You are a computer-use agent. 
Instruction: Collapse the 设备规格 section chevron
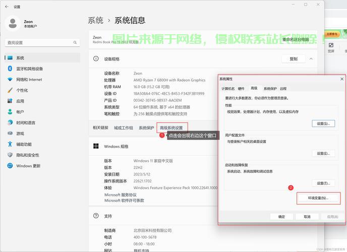point(311,59)
